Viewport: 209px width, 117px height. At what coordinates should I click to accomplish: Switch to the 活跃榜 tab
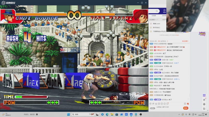(164, 16)
